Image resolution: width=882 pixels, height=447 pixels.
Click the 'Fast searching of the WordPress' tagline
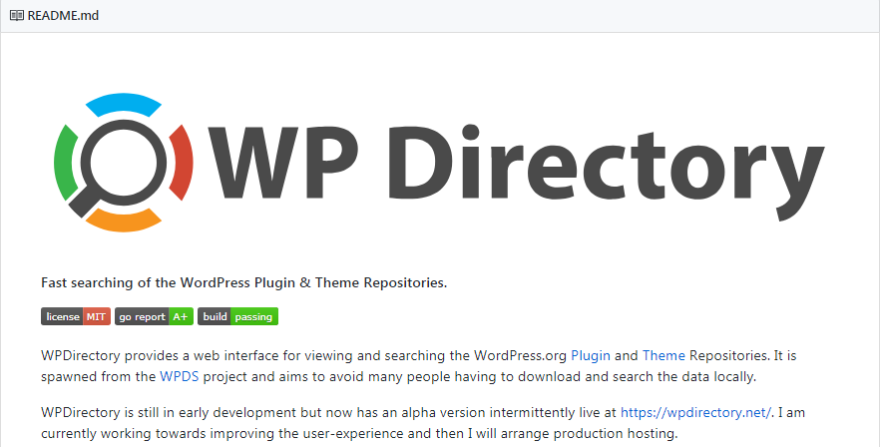coord(244,282)
